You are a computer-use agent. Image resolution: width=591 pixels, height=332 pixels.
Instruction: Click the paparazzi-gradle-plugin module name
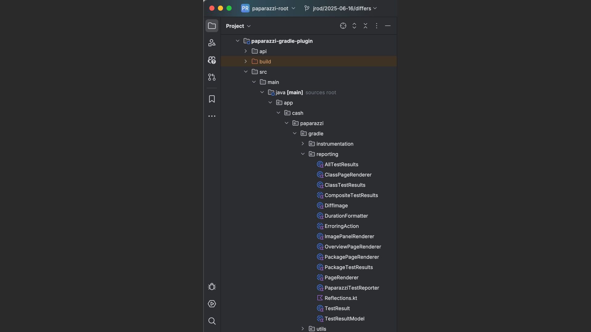(282, 41)
